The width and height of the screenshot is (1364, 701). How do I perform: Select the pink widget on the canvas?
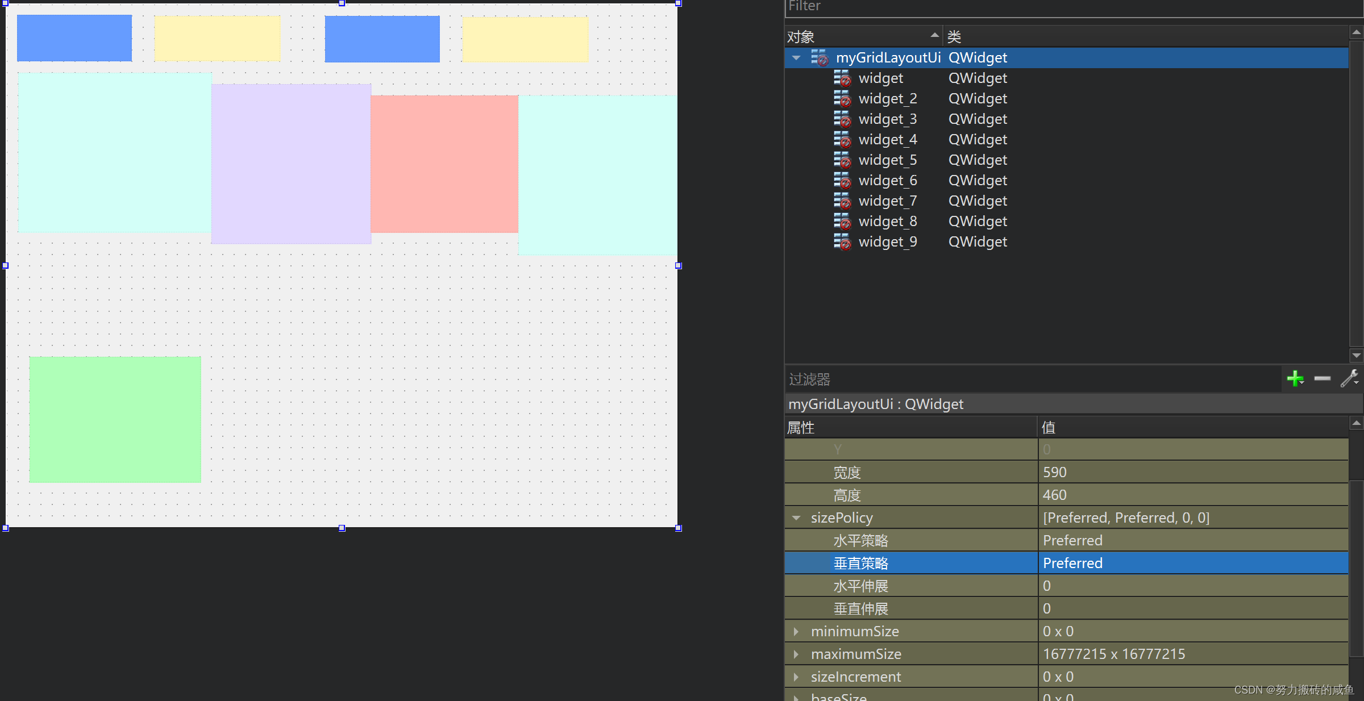click(444, 164)
